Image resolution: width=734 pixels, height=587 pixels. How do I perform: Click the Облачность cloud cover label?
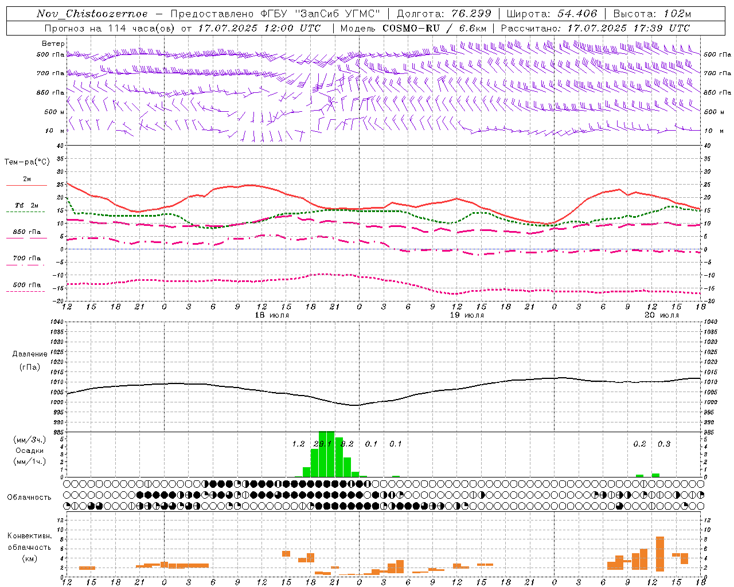[29, 498]
